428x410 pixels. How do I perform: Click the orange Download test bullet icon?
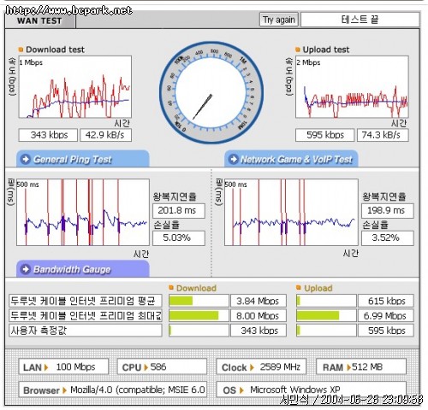(21, 50)
